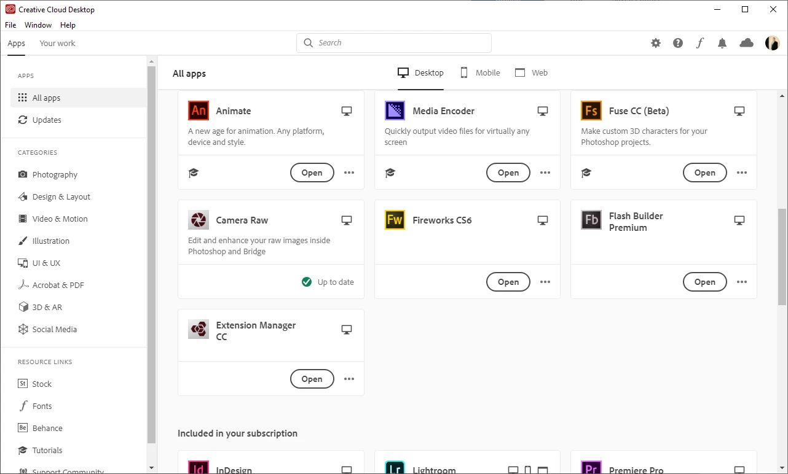788x474 pixels.
Task: Click the Behance Be icon in sidebar
Action: pos(23,428)
